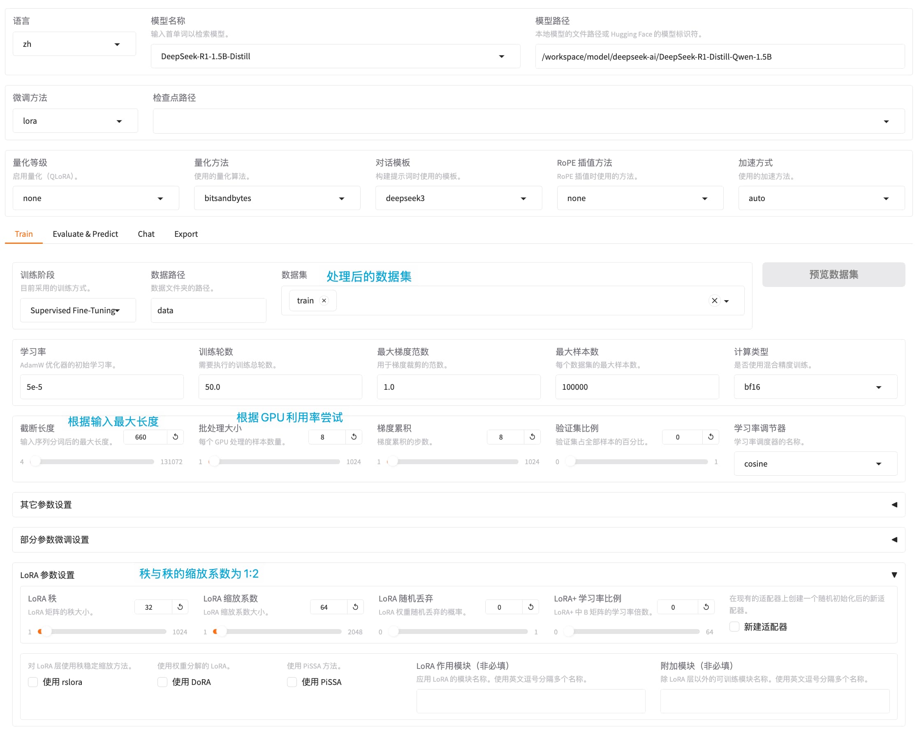Focus the 截断长度 number box showing 660

coord(146,437)
